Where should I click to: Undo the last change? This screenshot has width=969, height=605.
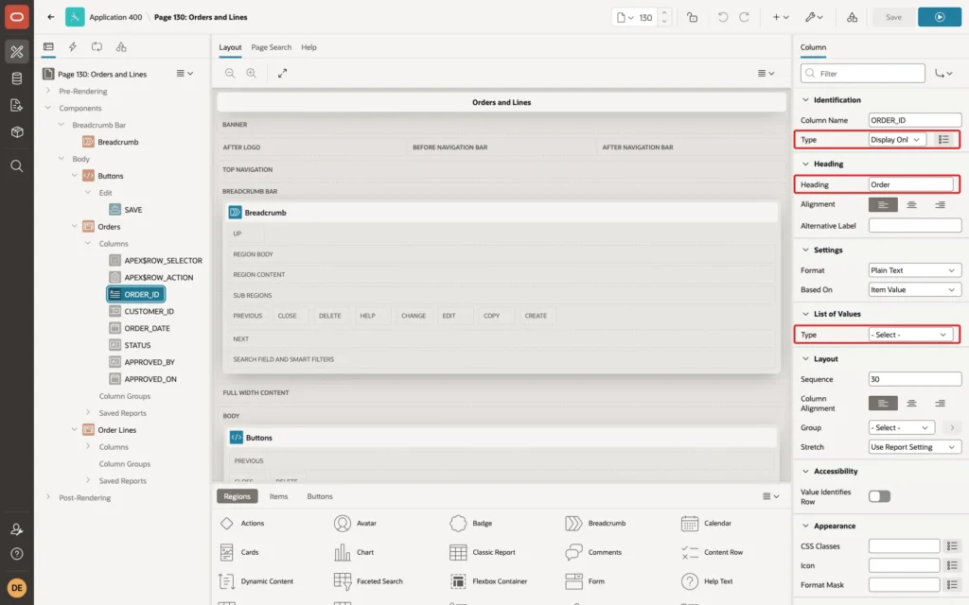722,17
